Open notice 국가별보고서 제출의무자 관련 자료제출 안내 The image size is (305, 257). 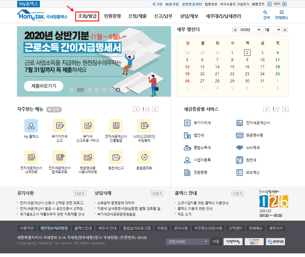click(x=52, y=214)
